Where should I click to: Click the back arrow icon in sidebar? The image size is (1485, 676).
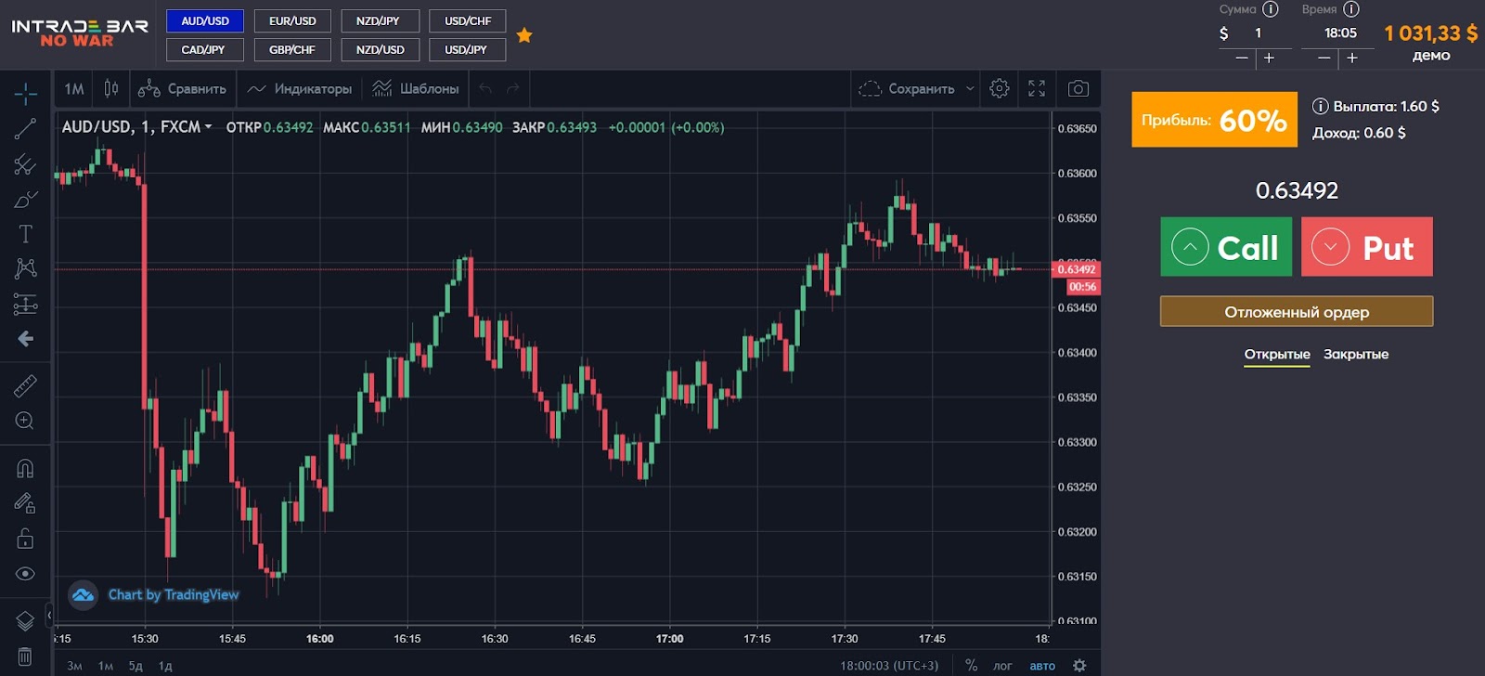point(25,339)
